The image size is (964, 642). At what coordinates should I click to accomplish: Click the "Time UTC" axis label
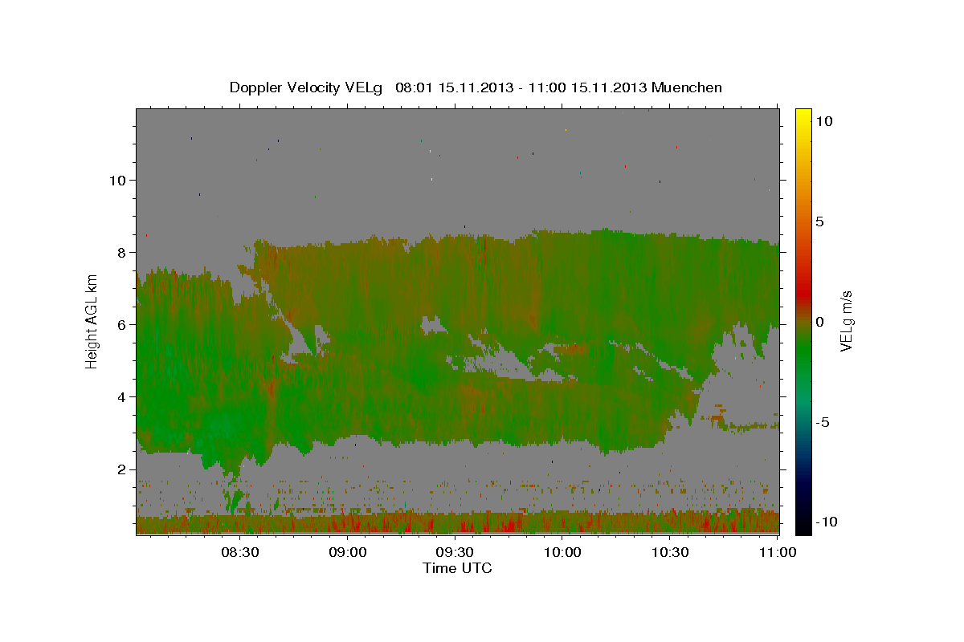tap(457, 568)
